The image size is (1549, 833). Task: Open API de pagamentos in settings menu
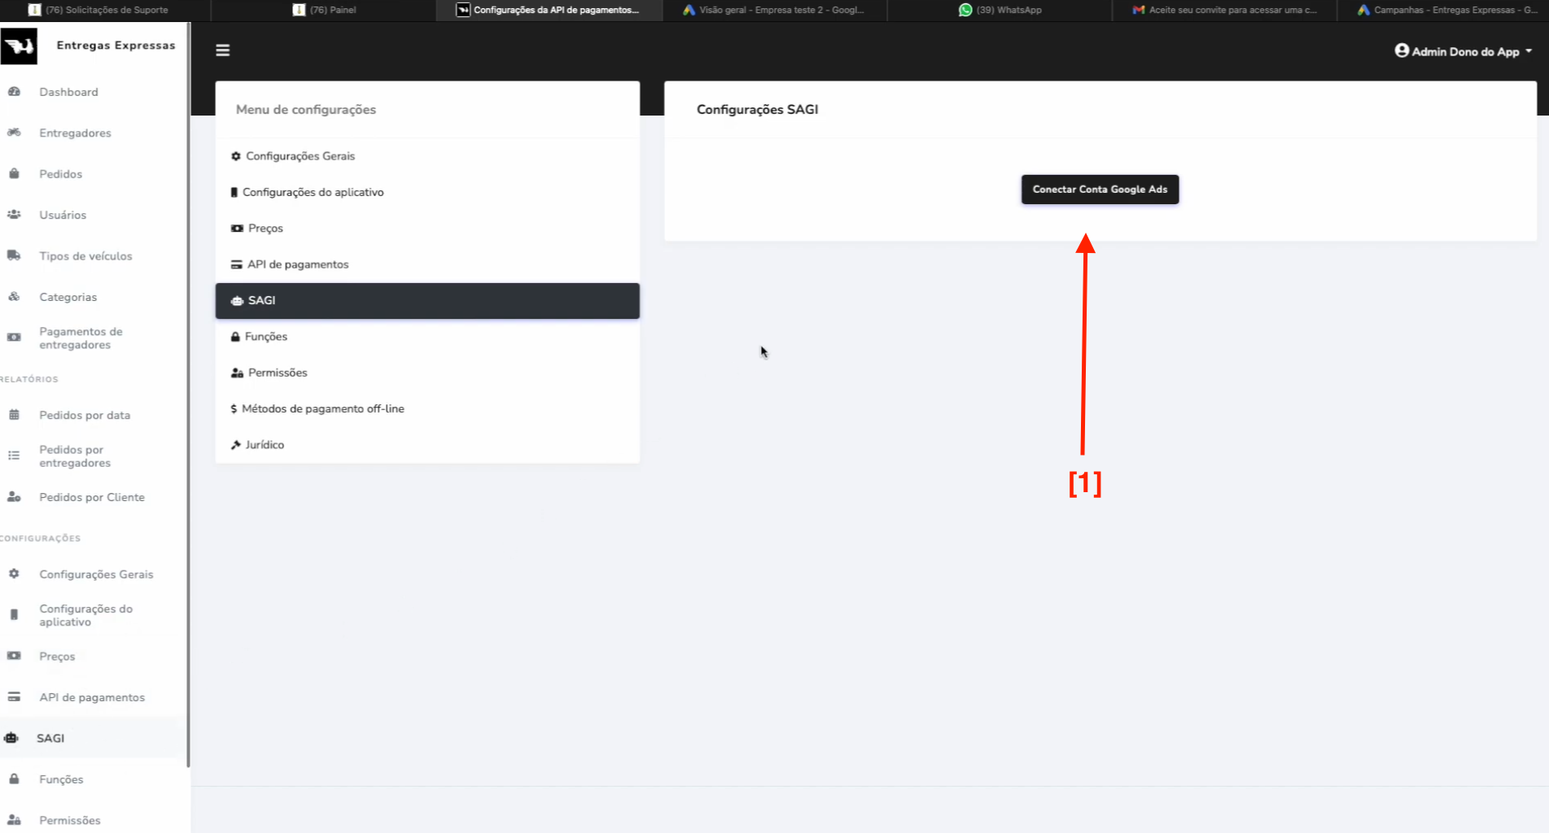[297, 264]
